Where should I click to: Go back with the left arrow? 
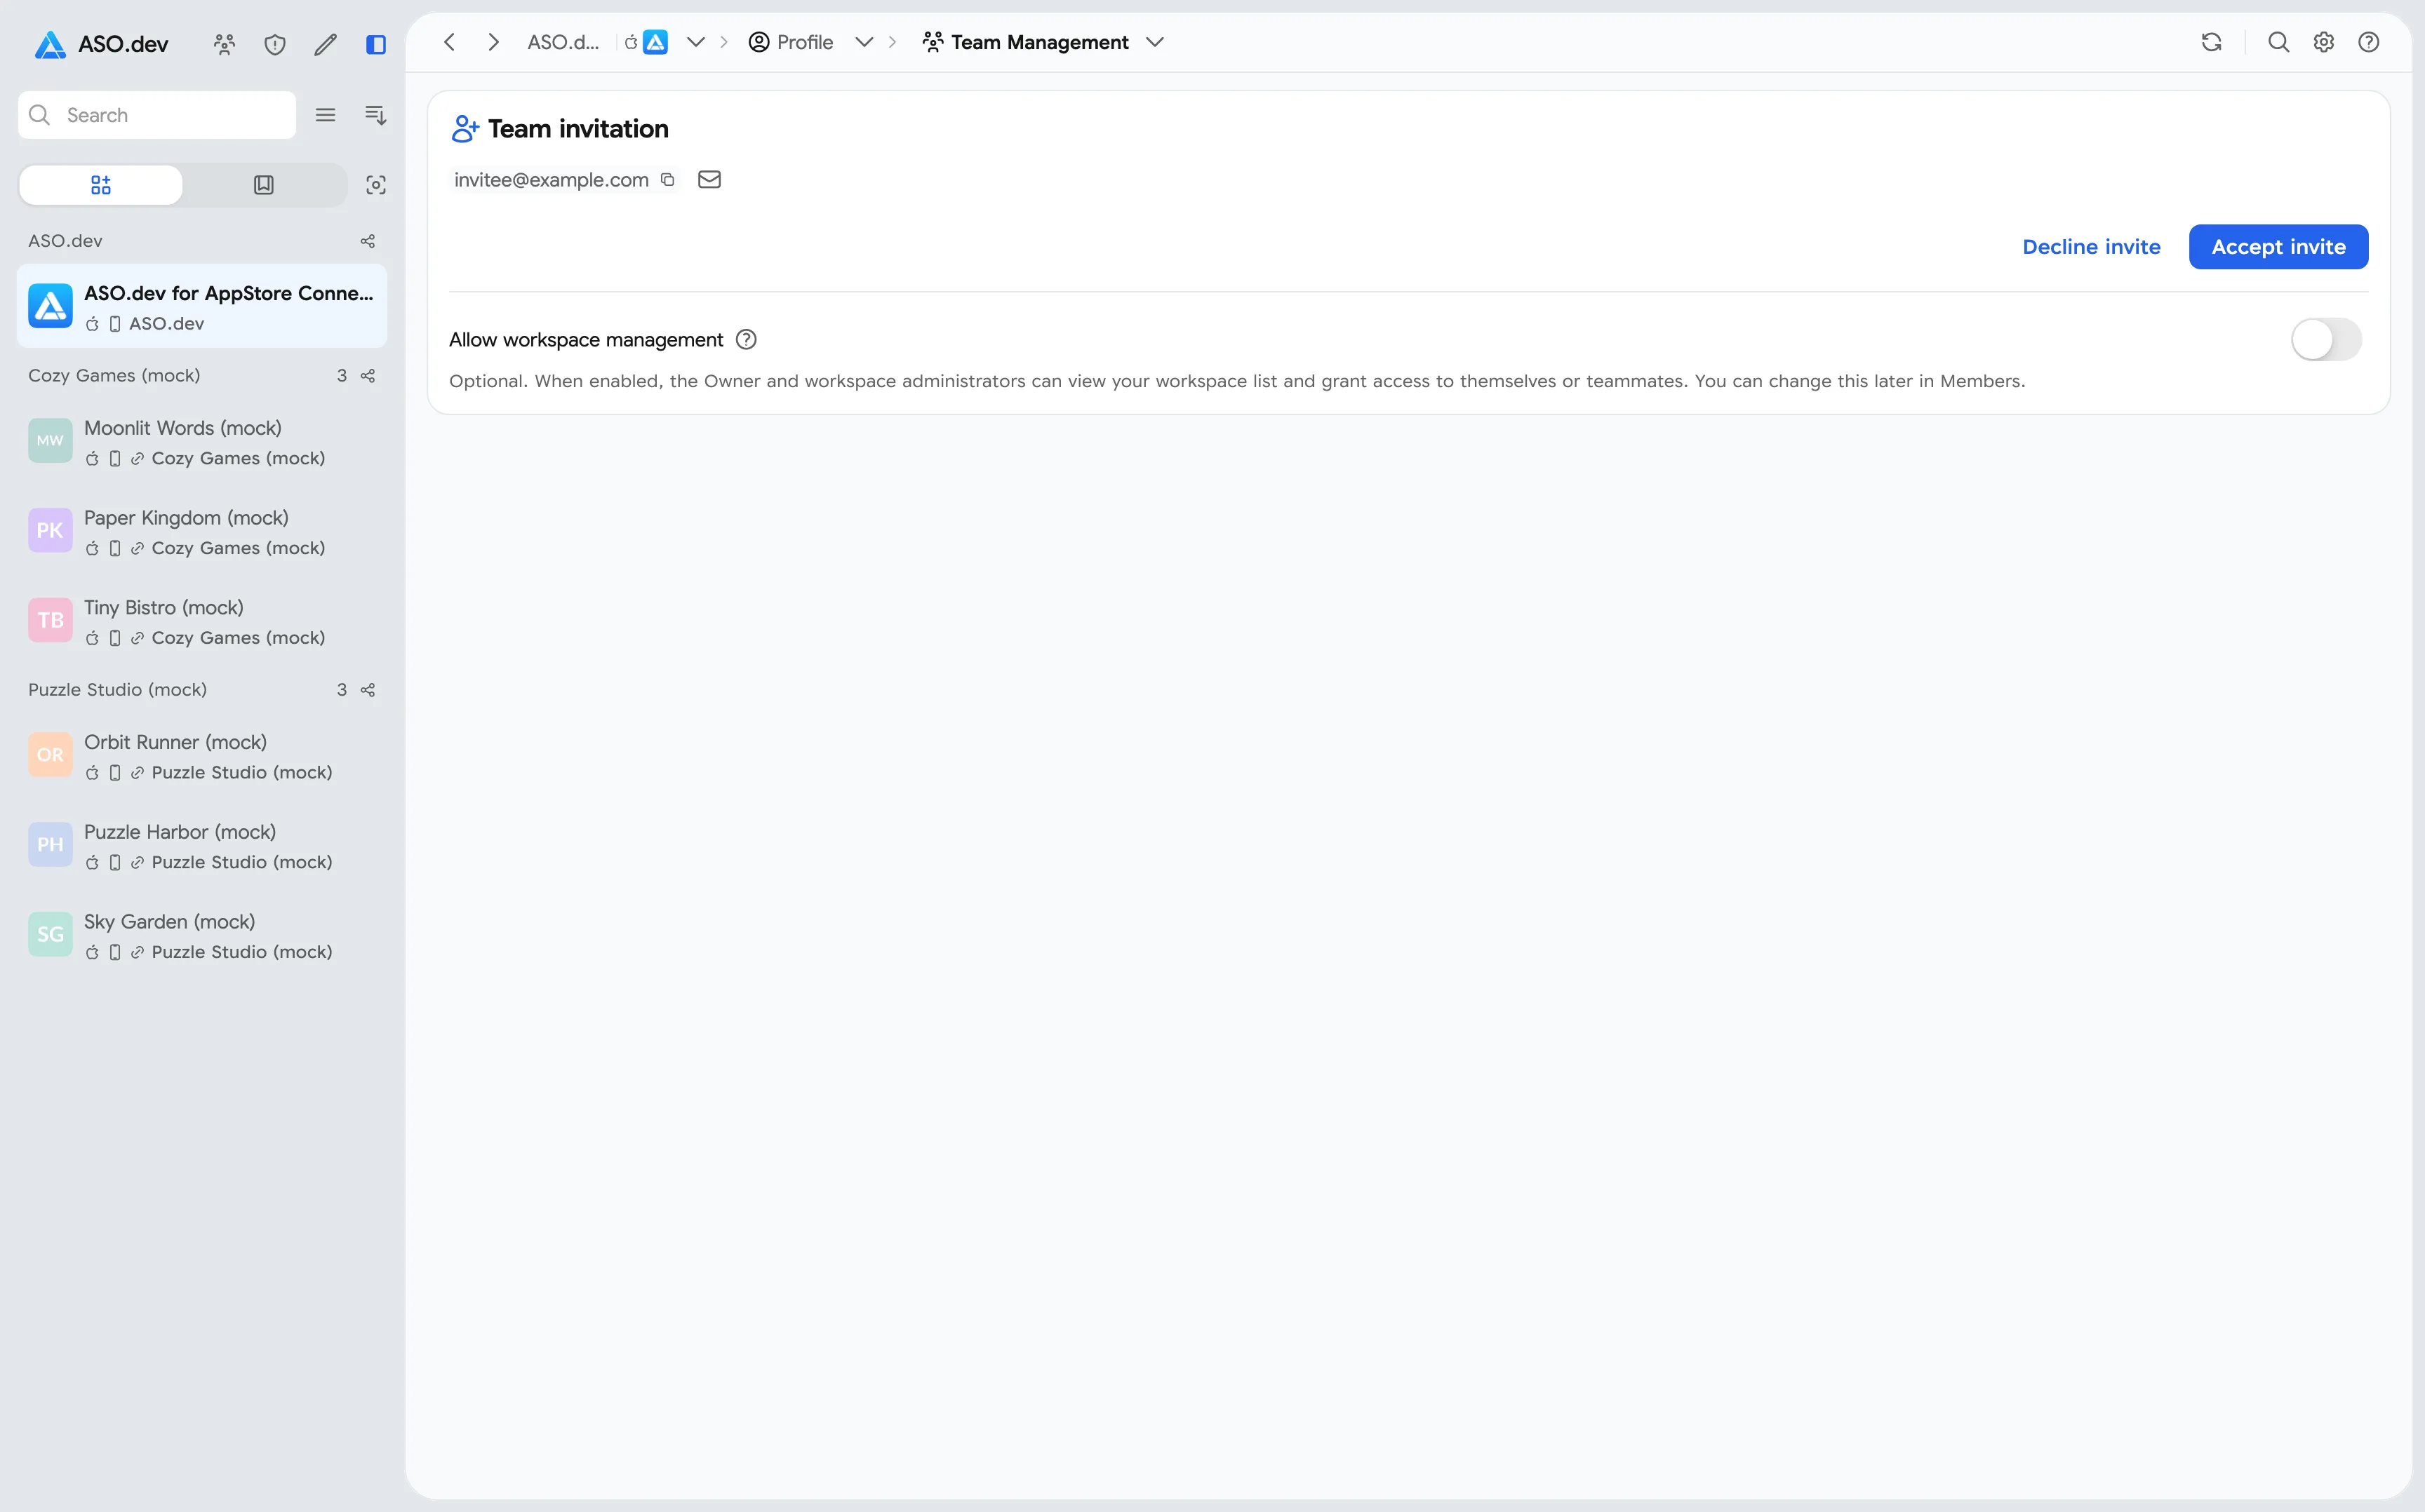449,42
